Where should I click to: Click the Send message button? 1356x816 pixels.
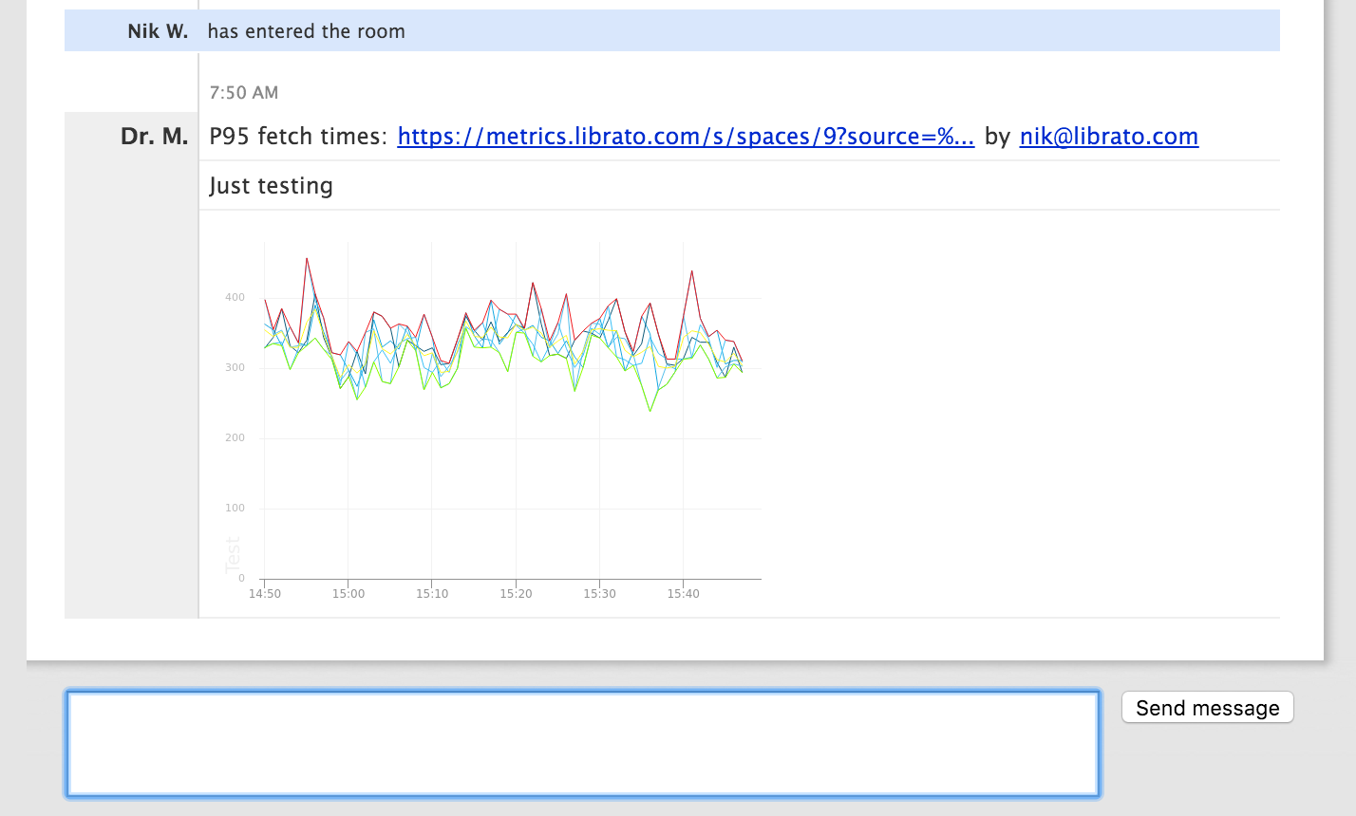point(1208,708)
